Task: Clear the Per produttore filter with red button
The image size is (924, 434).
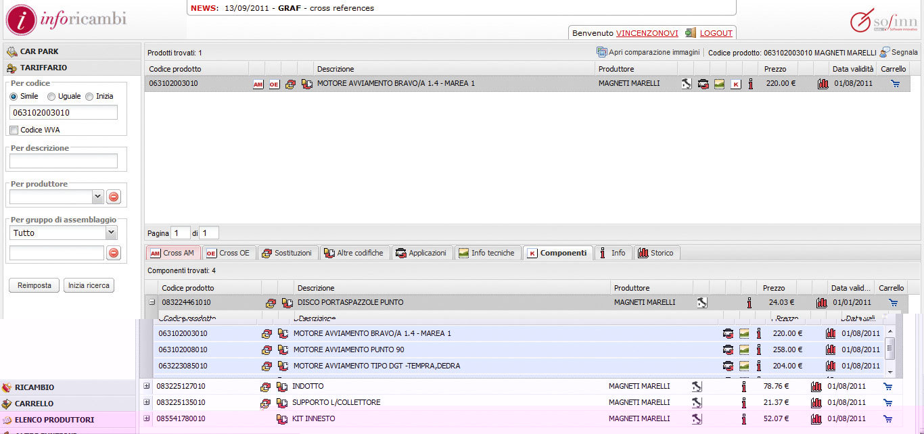Action: (114, 197)
